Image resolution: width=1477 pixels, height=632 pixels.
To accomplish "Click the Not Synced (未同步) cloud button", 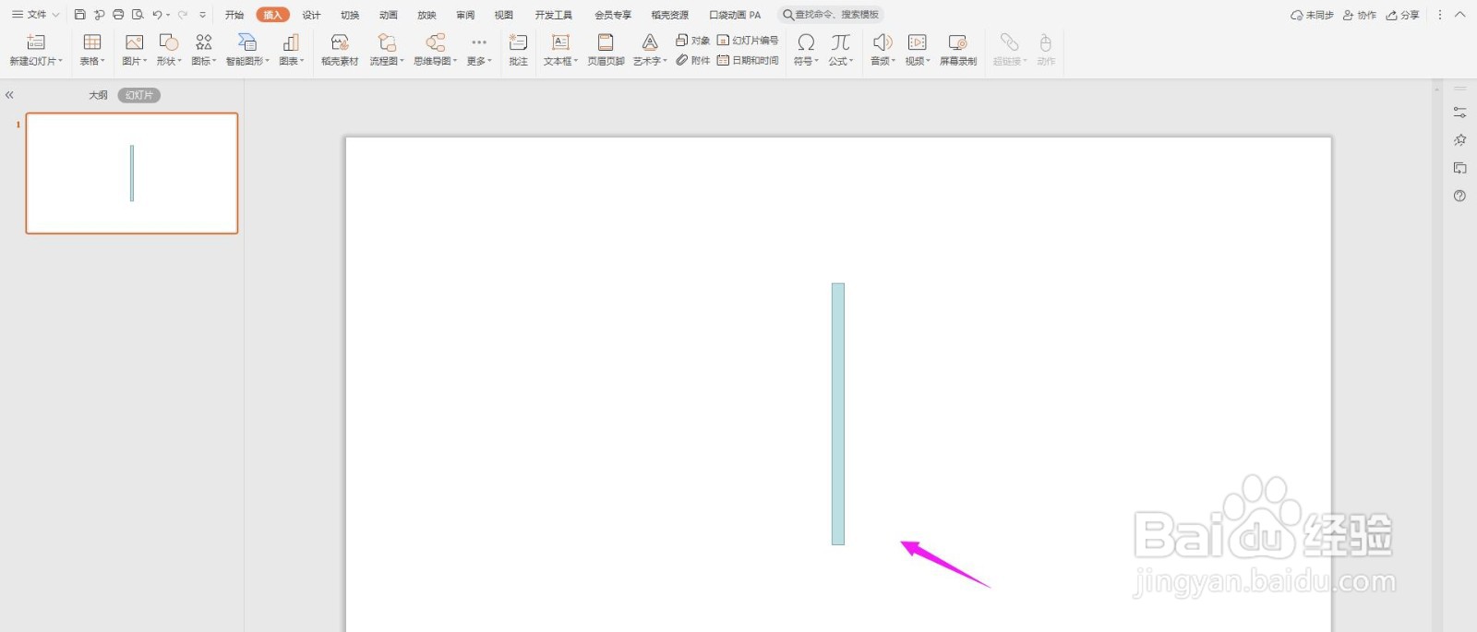I will (1312, 15).
